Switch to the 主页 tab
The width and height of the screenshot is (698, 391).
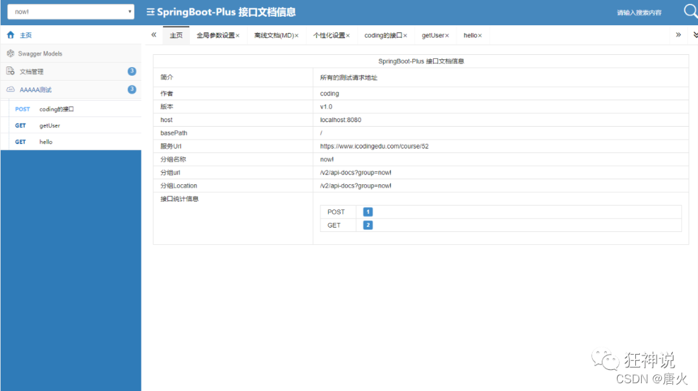(x=176, y=36)
